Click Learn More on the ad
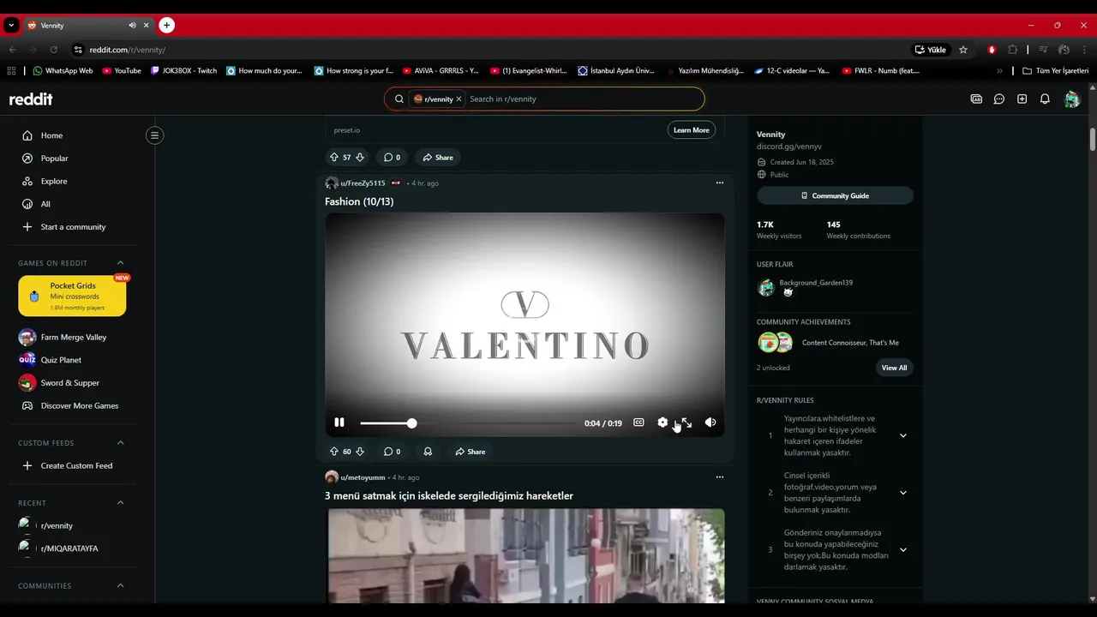The width and height of the screenshot is (1097, 617). [692, 130]
